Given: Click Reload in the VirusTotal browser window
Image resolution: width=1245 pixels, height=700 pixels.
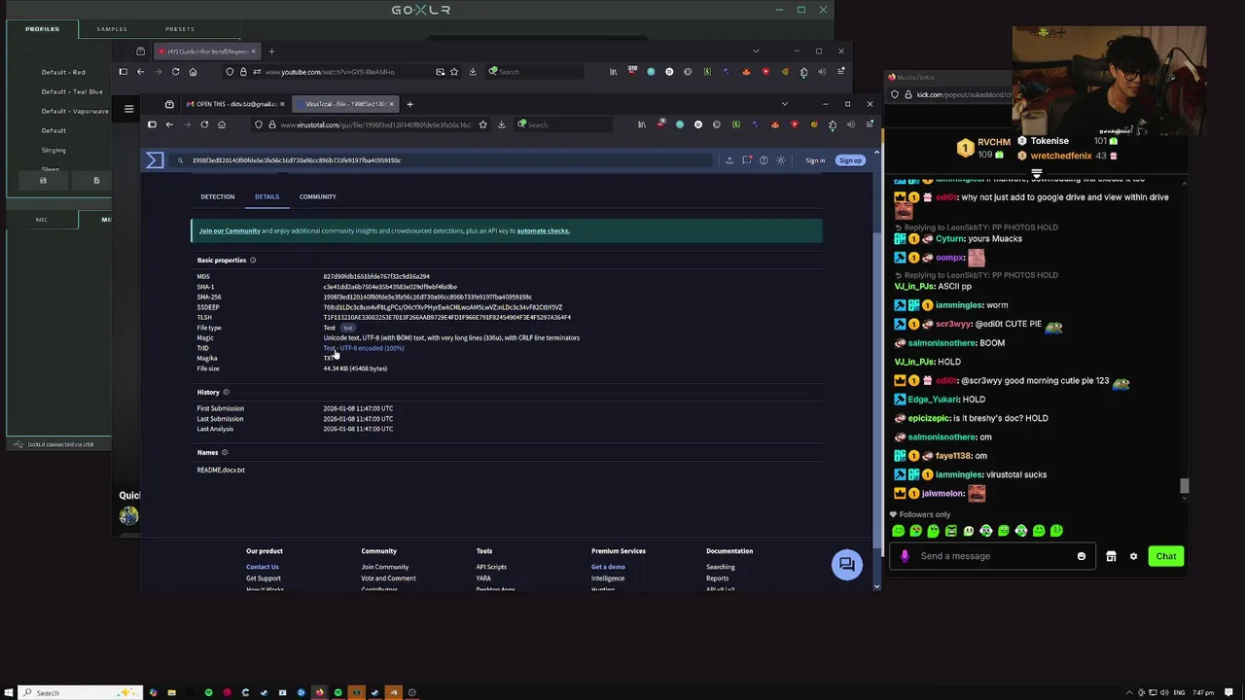Looking at the screenshot, I should (x=204, y=124).
